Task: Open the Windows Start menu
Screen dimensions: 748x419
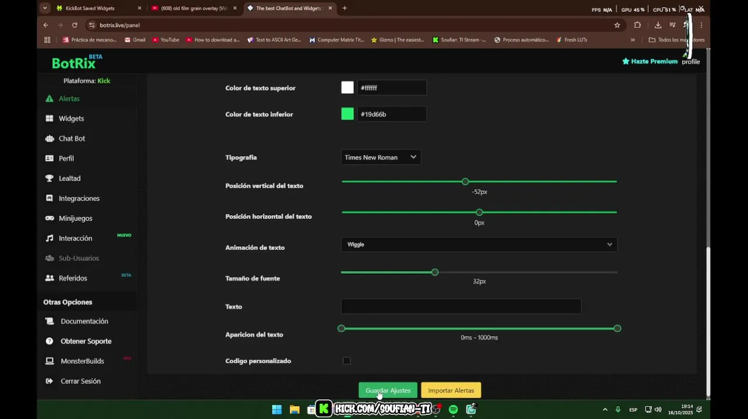Action: [277, 410]
